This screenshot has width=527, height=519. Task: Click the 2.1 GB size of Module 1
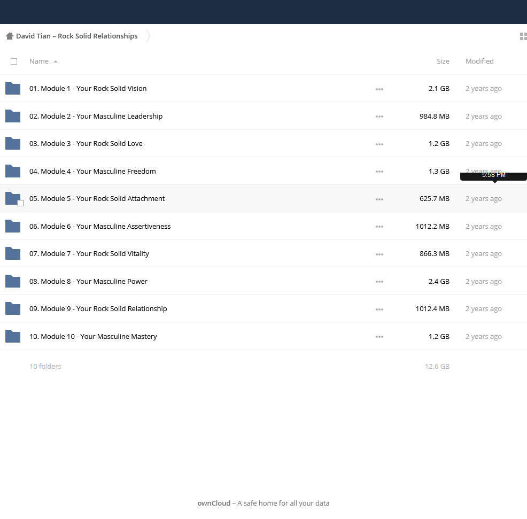tap(439, 88)
